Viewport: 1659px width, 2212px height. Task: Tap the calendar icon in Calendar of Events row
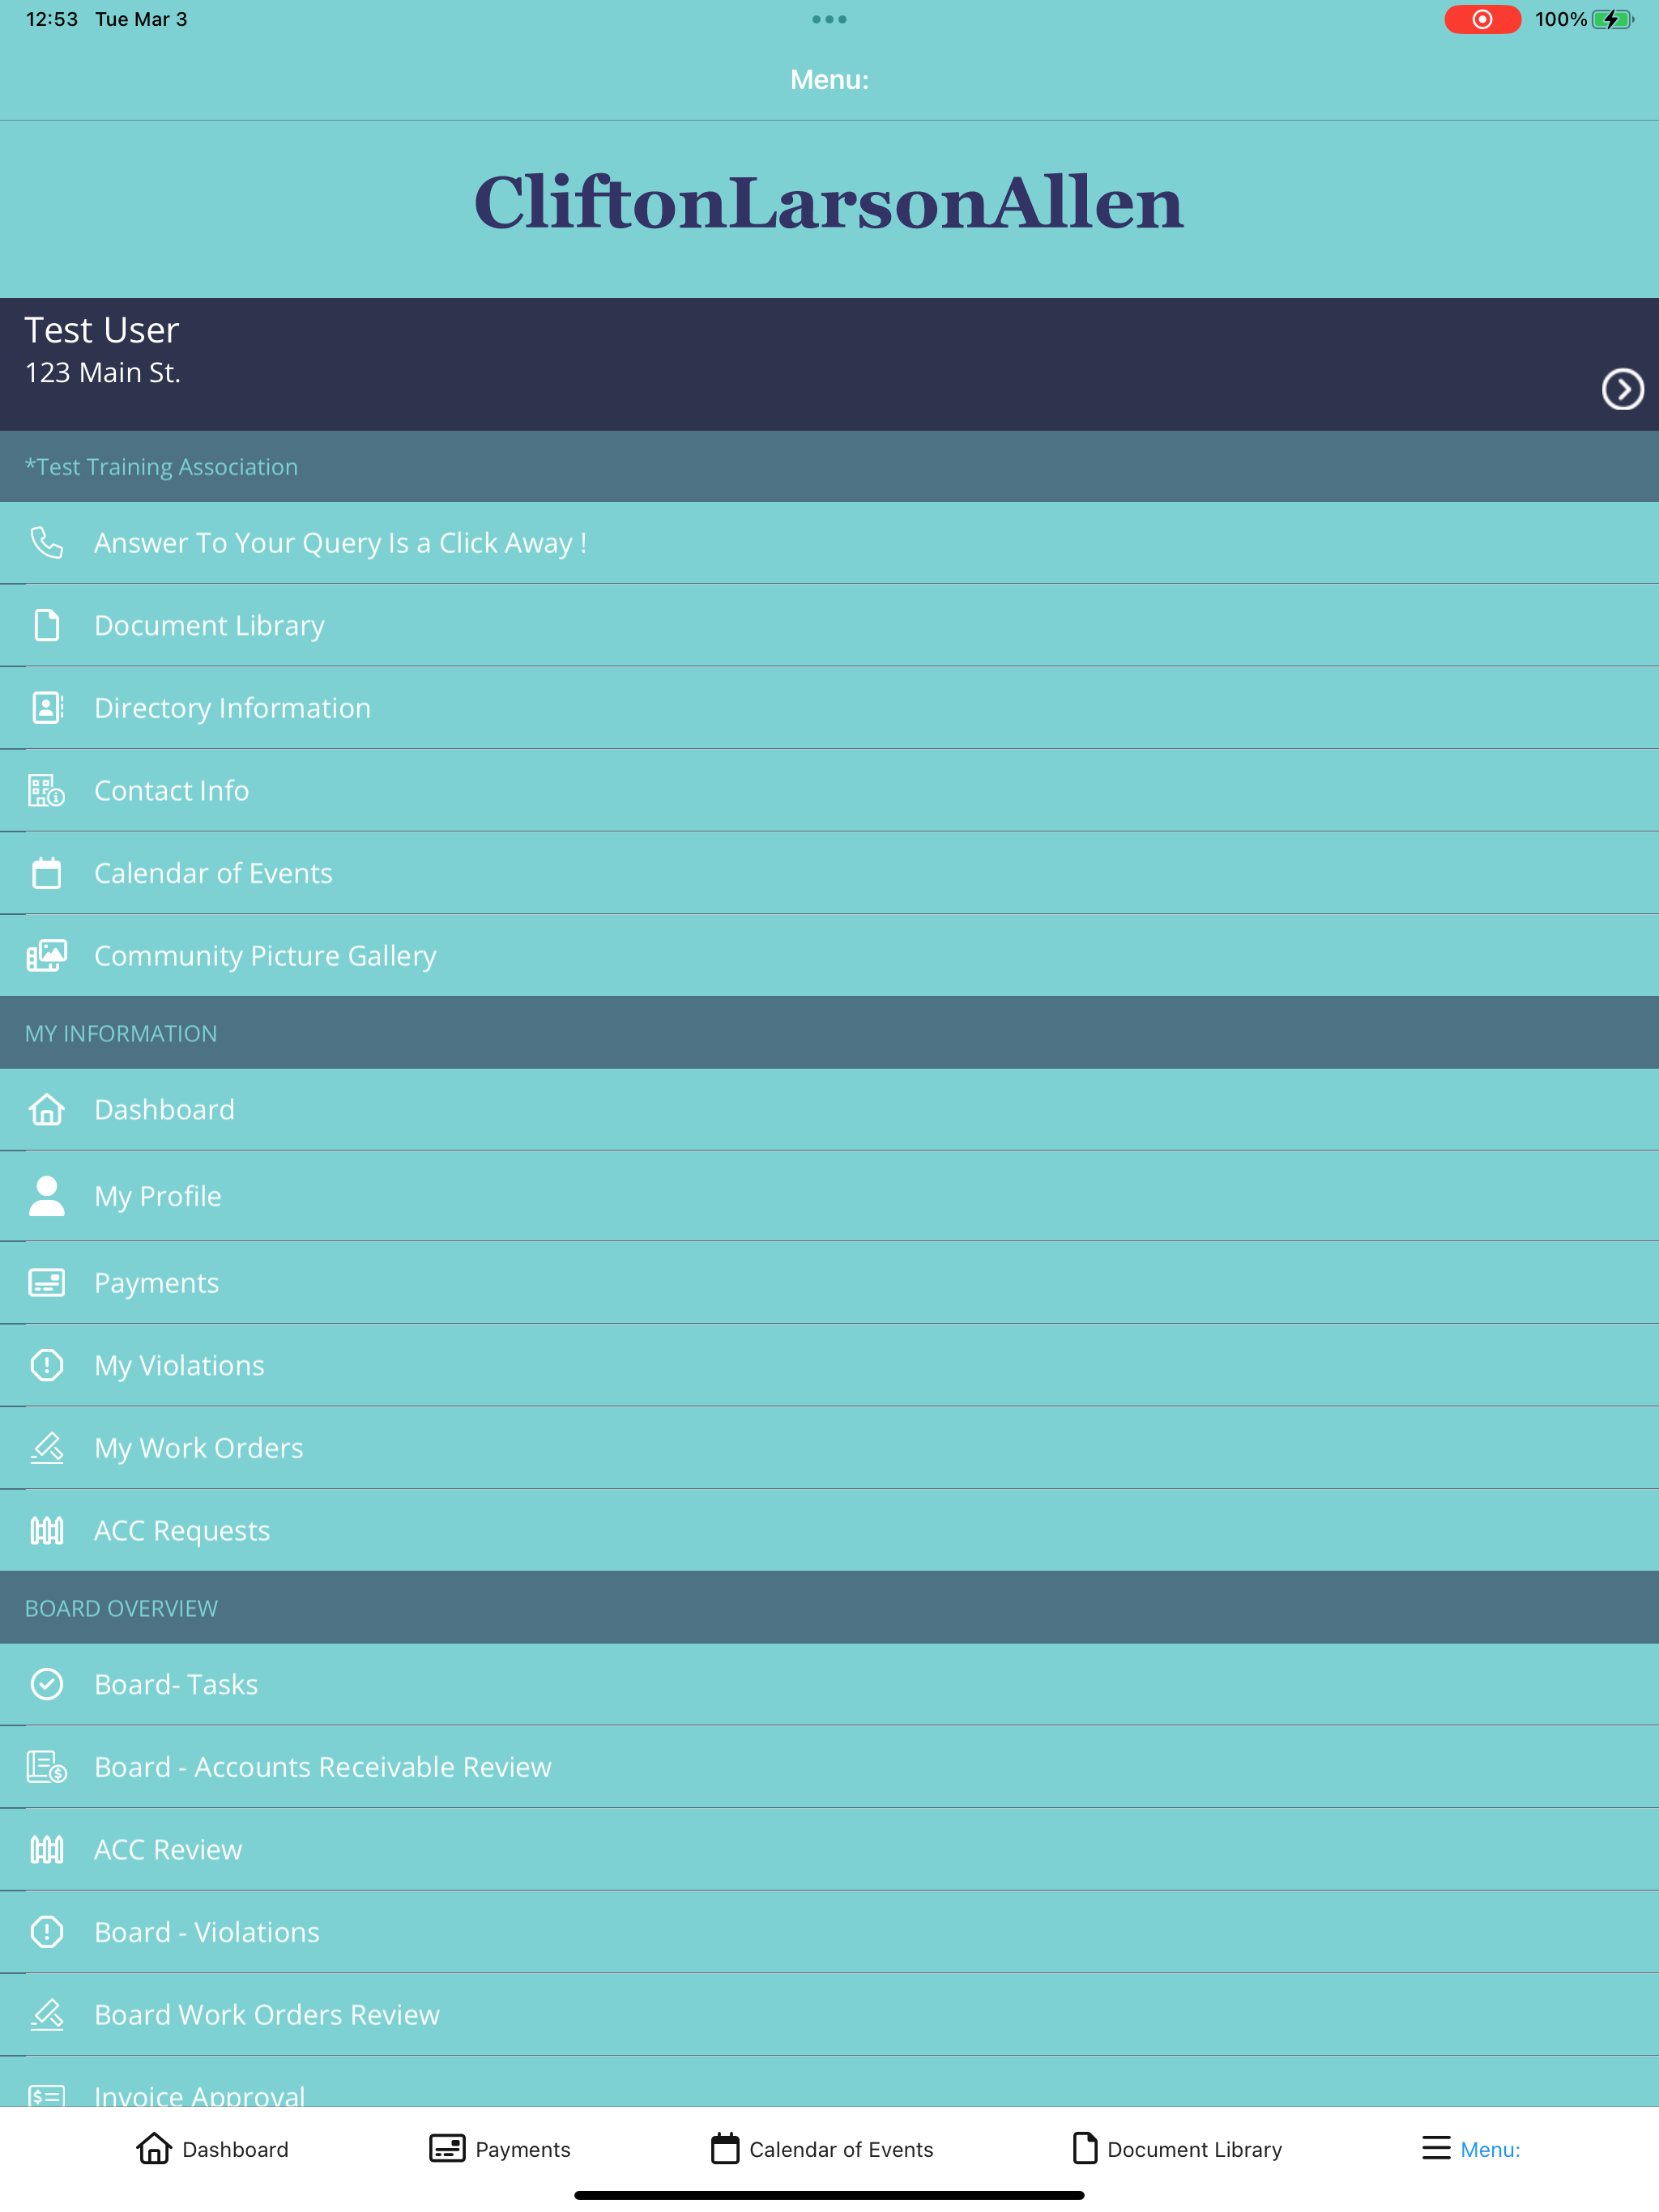(x=46, y=873)
